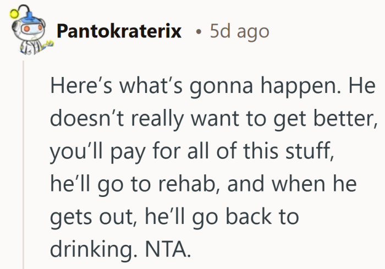The image size is (385, 269).
Task: Collapse the comment using the vertical thread line
Action: [24, 165]
